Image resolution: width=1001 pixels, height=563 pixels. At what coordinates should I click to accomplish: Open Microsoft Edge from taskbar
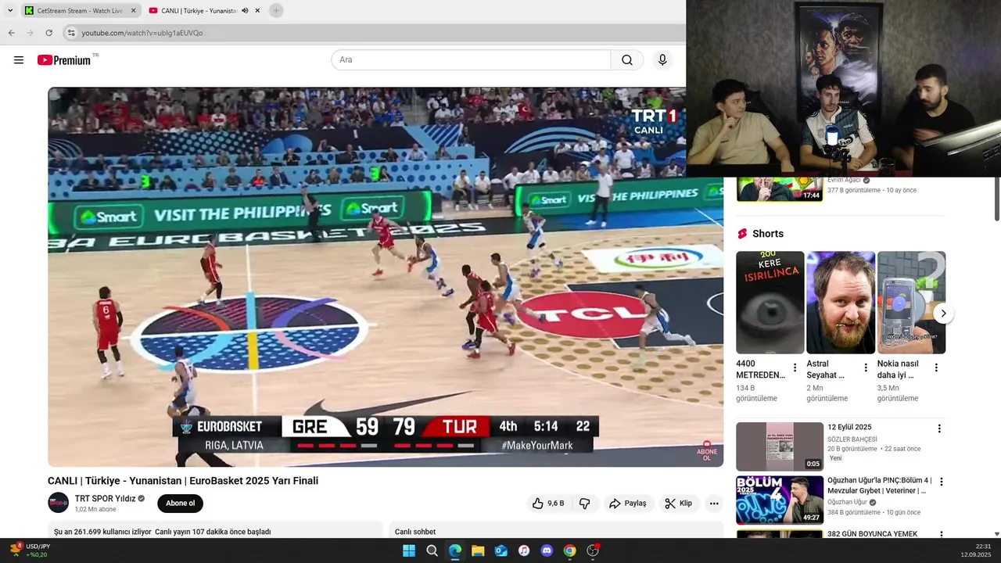[x=455, y=550]
